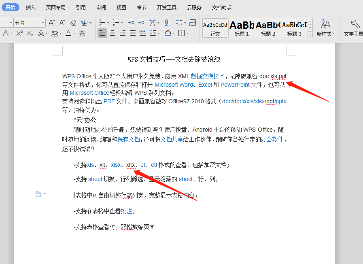This screenshot has height=264, width=363.
Task: Click the clear formatting eraser icon
Action: click(x=73, y=23)
